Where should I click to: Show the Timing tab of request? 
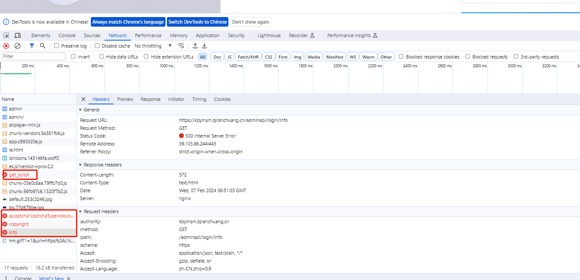point(199,99)
